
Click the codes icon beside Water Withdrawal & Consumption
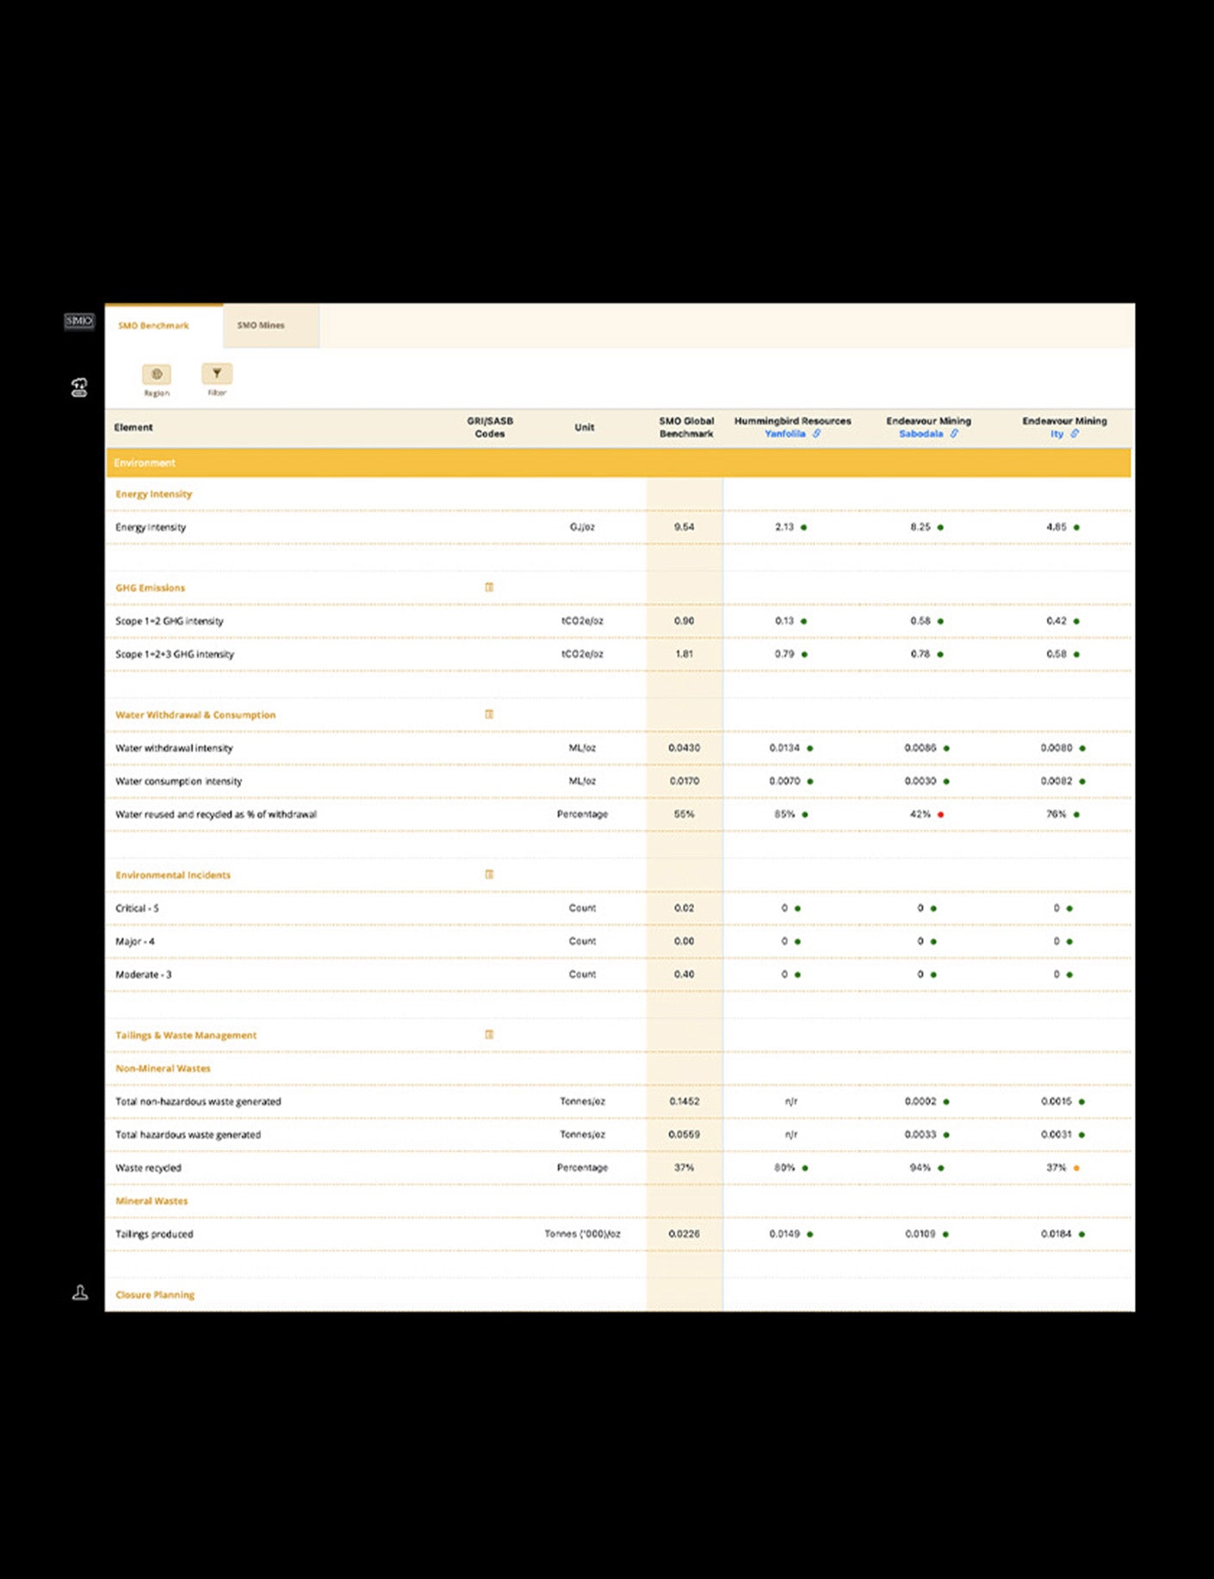coord(489,715)
